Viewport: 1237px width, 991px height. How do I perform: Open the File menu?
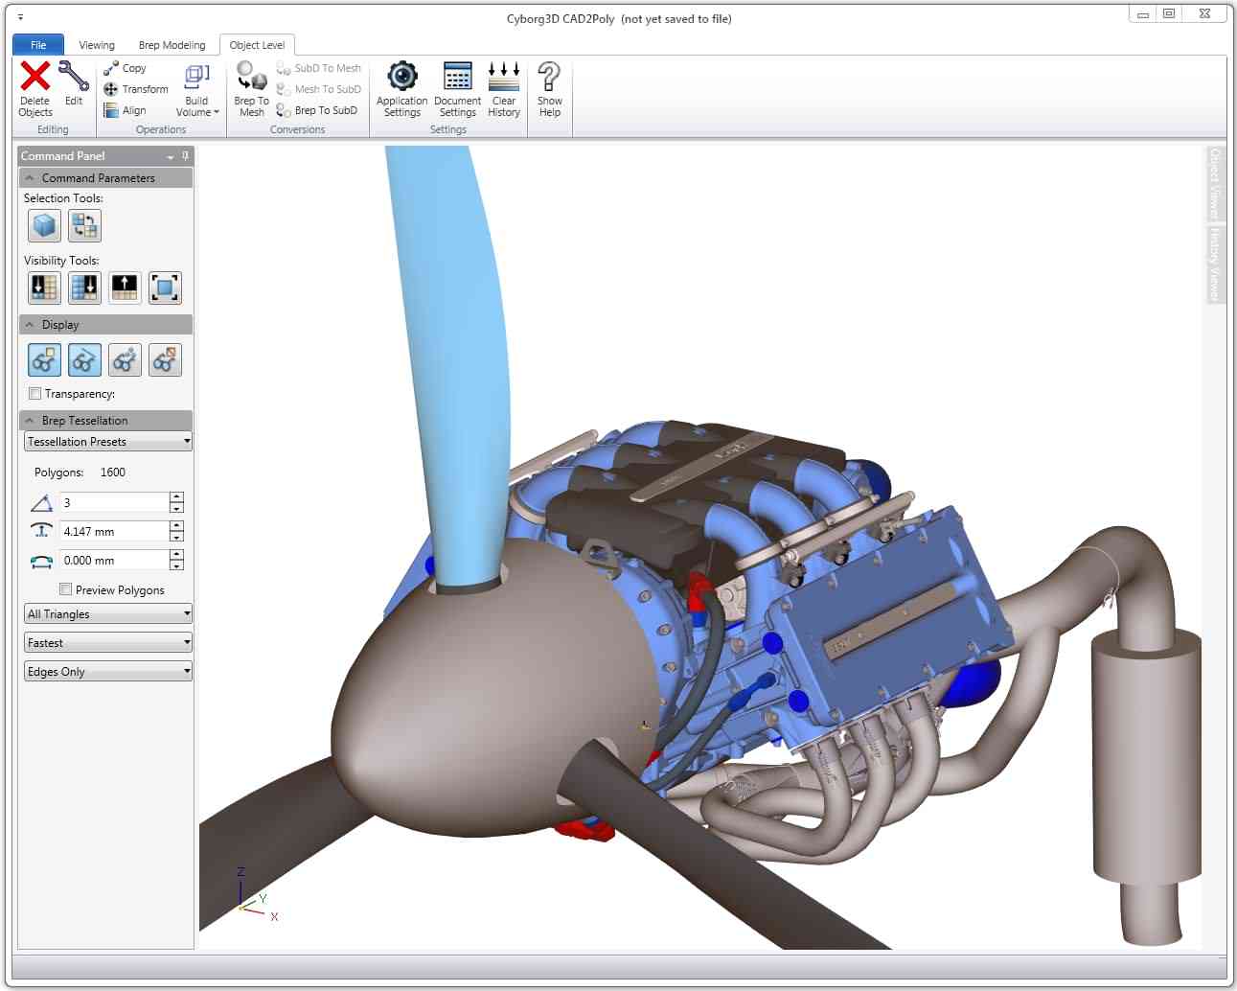pos(37,44)
